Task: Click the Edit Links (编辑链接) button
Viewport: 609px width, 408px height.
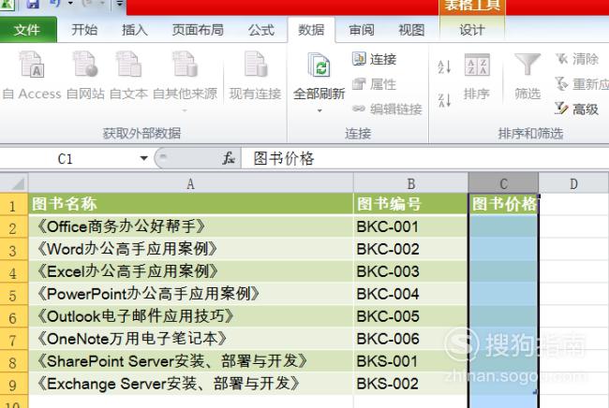Action: pos(387,109)
